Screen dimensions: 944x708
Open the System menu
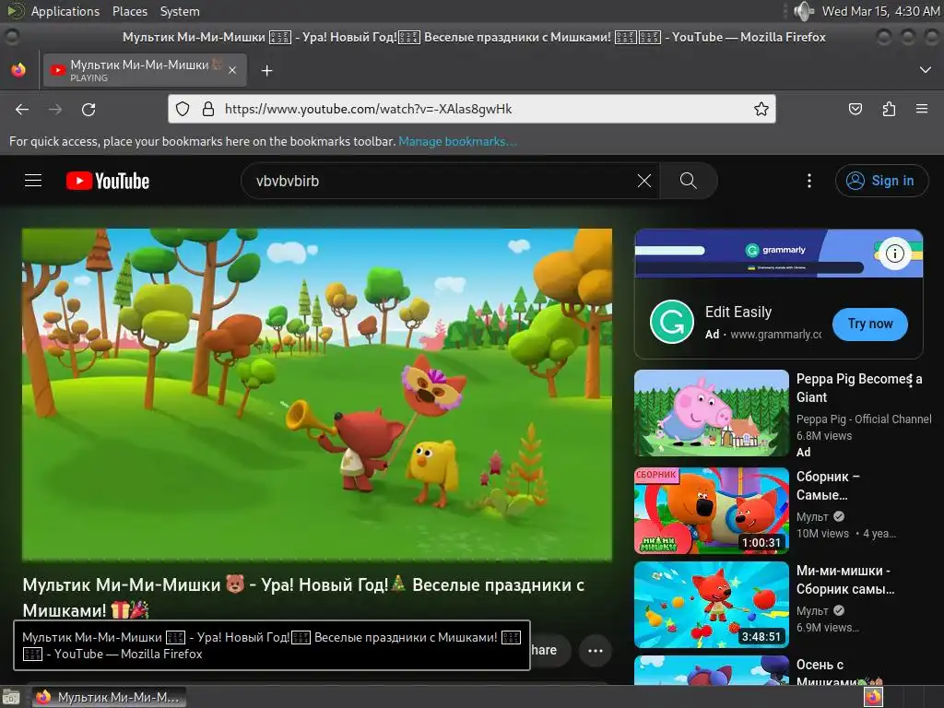coord(180,11)
